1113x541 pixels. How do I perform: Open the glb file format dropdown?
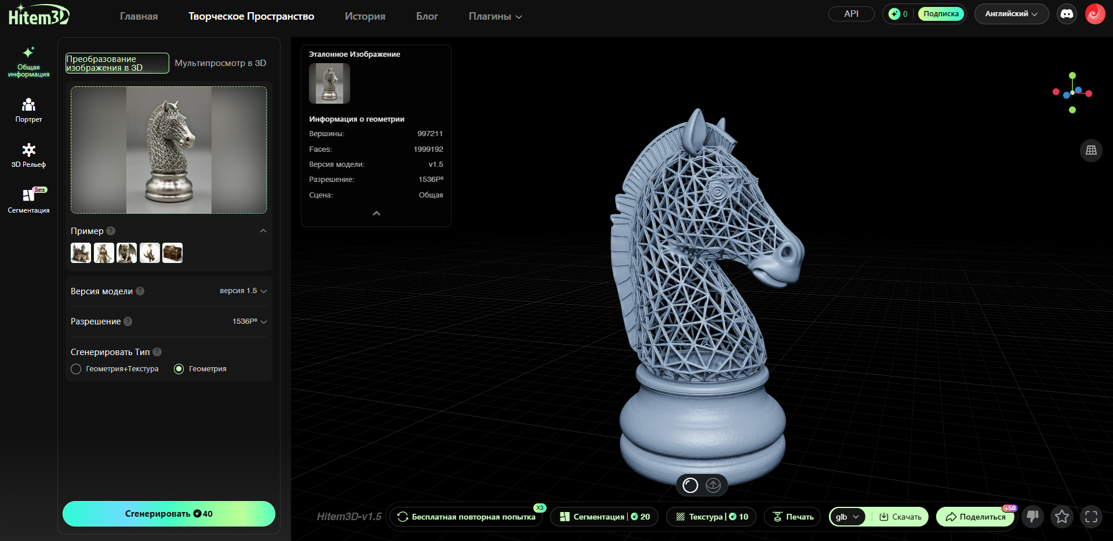click(x=847, y=517)
